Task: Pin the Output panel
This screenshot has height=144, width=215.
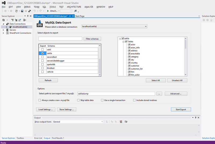Action: pyautogui.click(x=196, y=118)
